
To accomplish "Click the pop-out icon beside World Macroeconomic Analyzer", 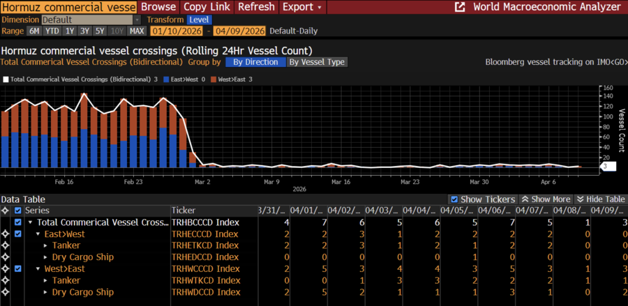I will [x=460, y=7].
